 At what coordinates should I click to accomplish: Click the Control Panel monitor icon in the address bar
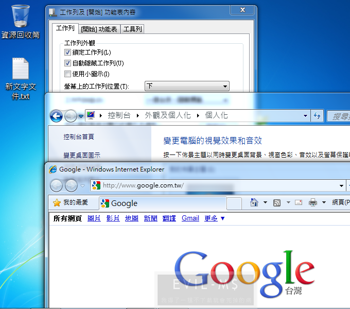91,115
